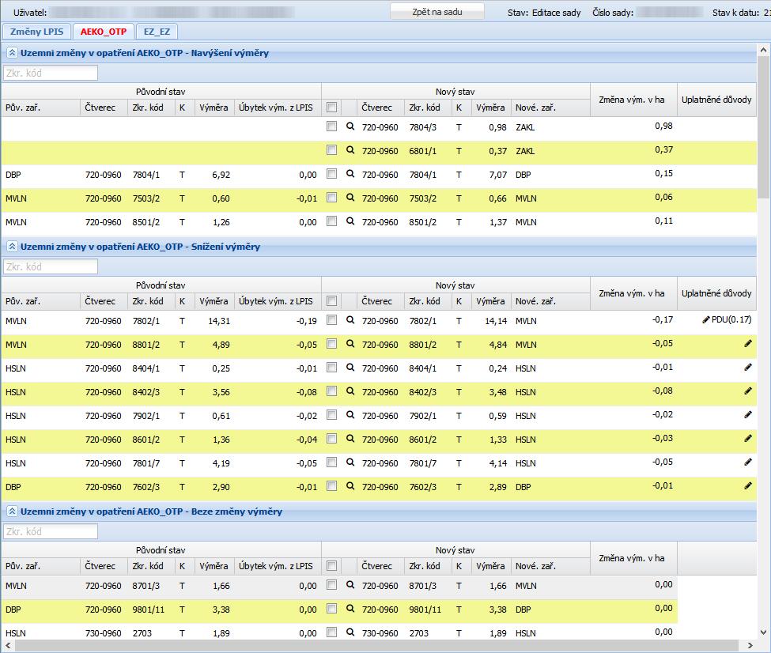Click Zkr. kód filter in Navýšení výměry

click(51, 73)
